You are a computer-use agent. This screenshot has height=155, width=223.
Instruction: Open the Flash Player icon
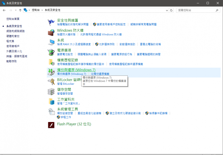[51, 125]
